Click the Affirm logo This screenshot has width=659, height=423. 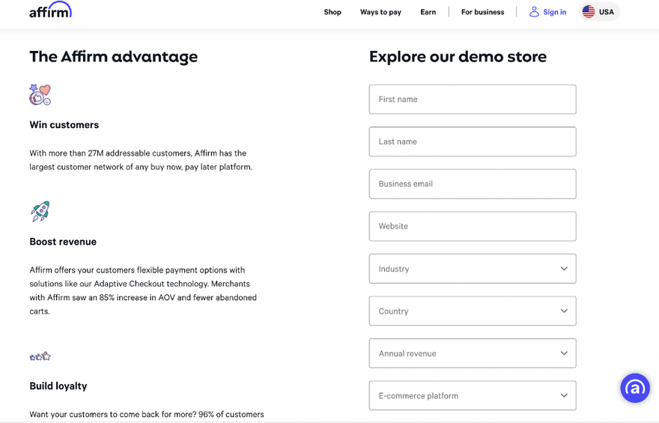click(50, 10)
